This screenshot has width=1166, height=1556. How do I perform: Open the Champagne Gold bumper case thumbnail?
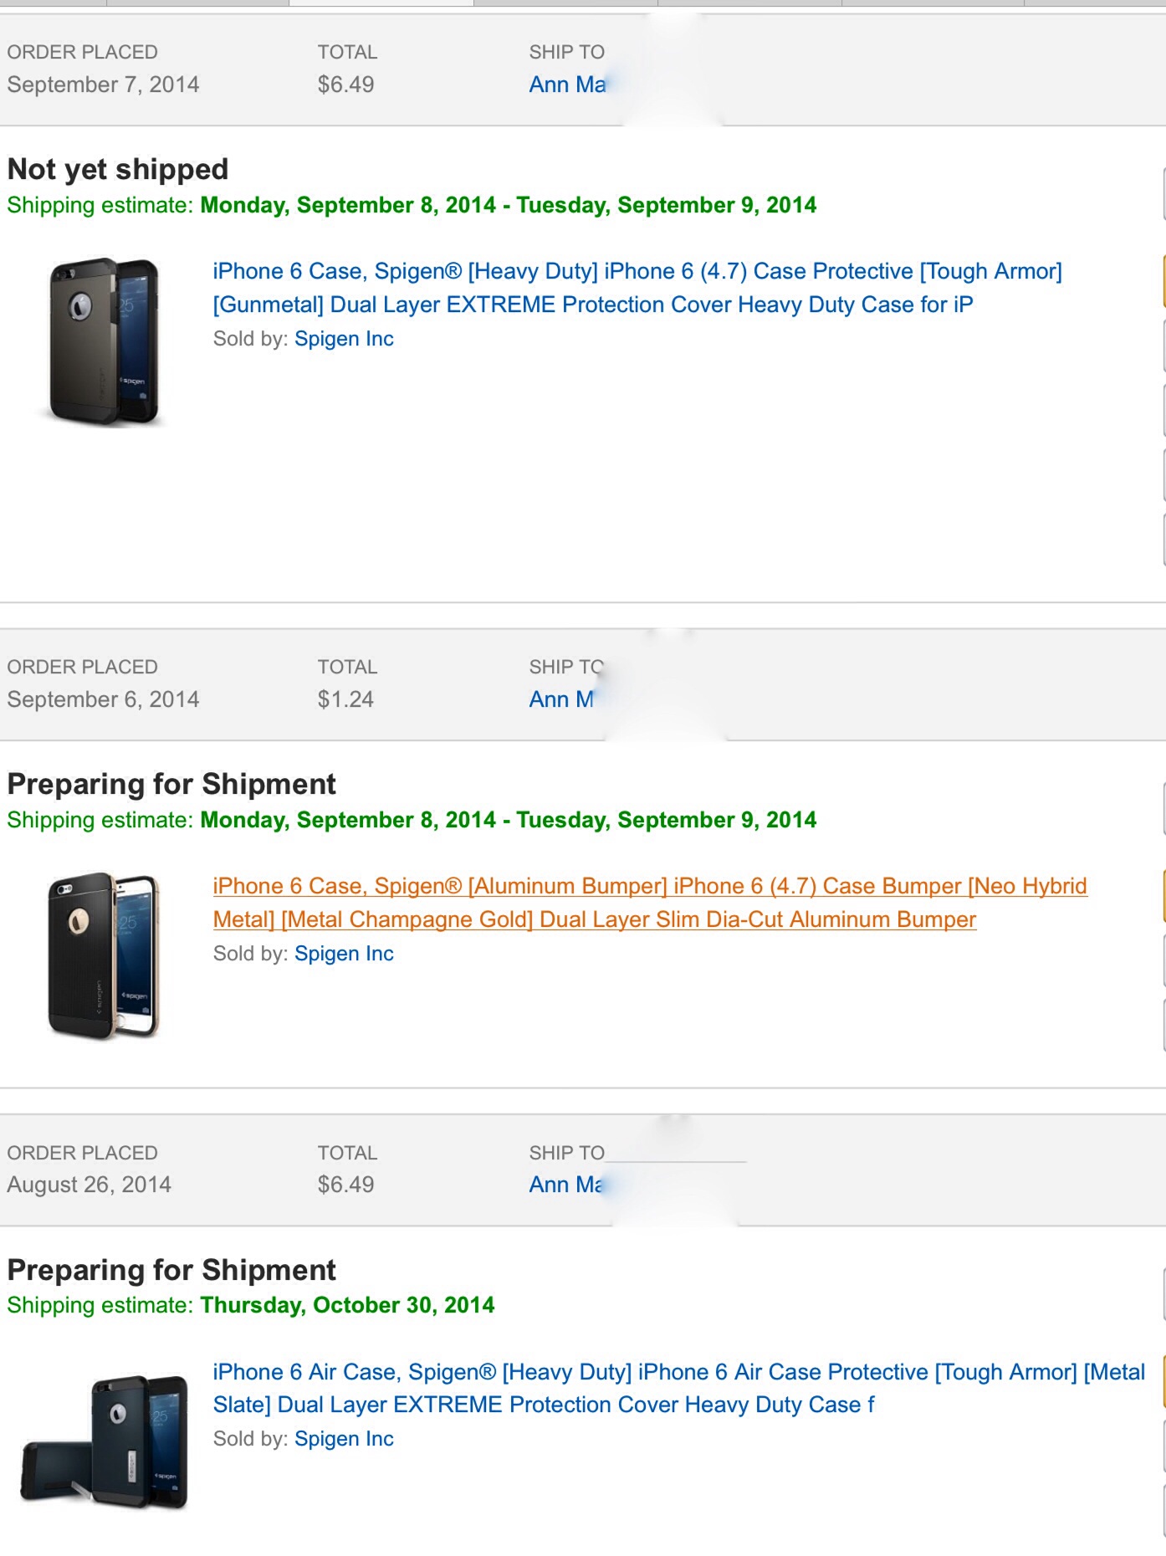(x=103, y=956)
